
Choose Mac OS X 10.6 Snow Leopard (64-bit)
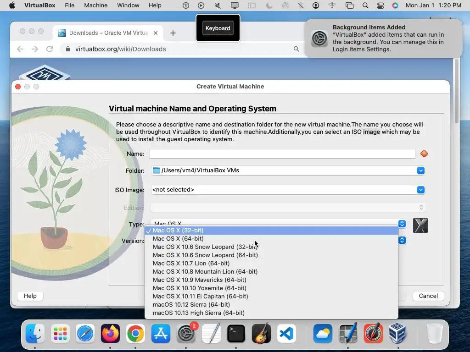pos(271,255)
